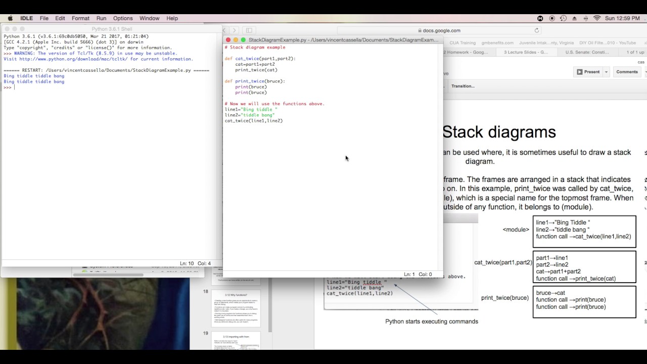647x364 pixels.
Task: Click the first 'Bing tiddle tiddle bang' output
Action: (34, 76)
